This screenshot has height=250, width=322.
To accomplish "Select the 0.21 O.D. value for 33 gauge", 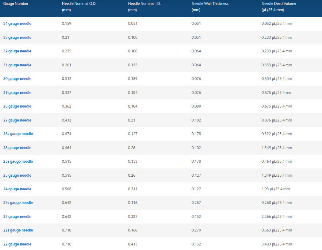I will 65,37.
